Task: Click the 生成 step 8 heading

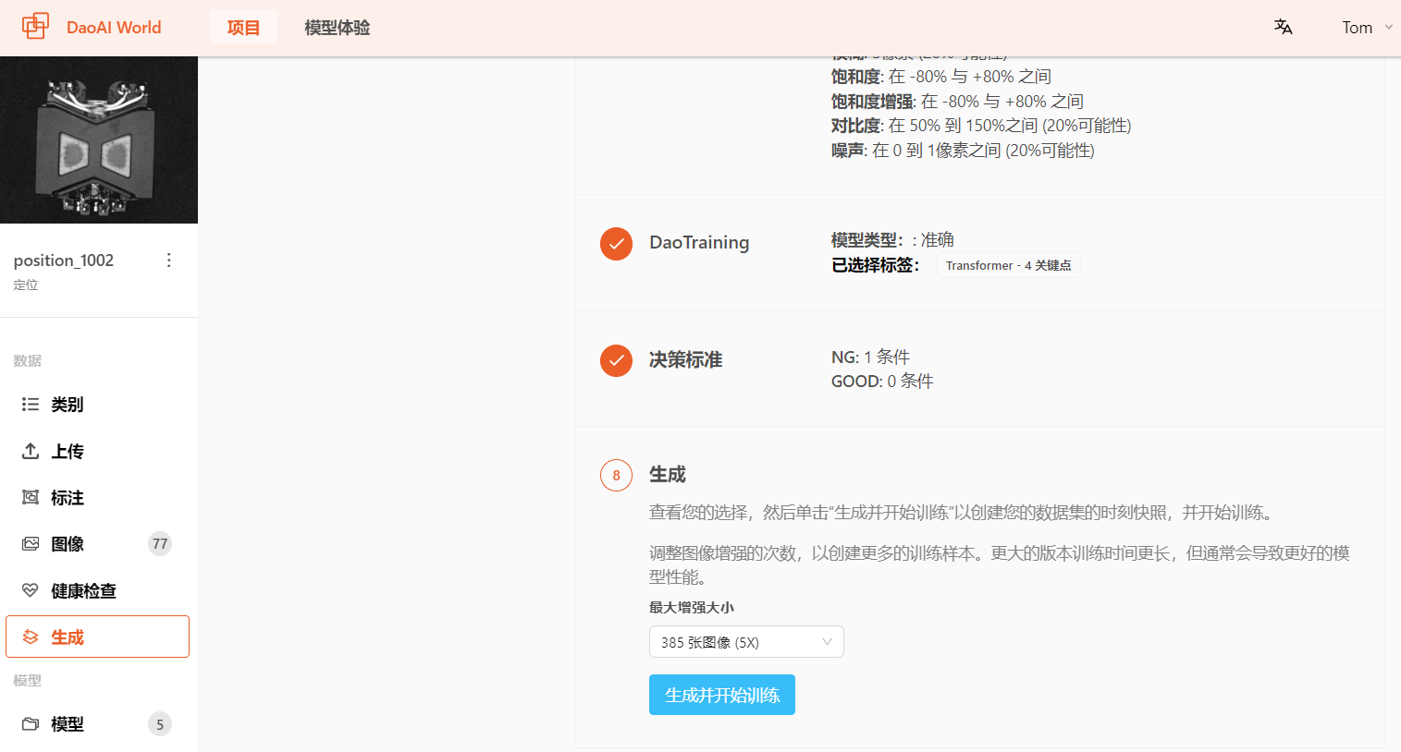Action: pyautogui.click(x=668, y=474)
